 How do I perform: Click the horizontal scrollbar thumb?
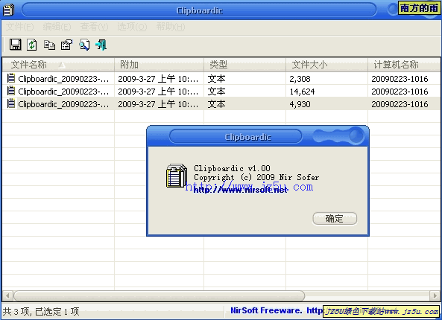pyautogui.click(x=160, y=295)
